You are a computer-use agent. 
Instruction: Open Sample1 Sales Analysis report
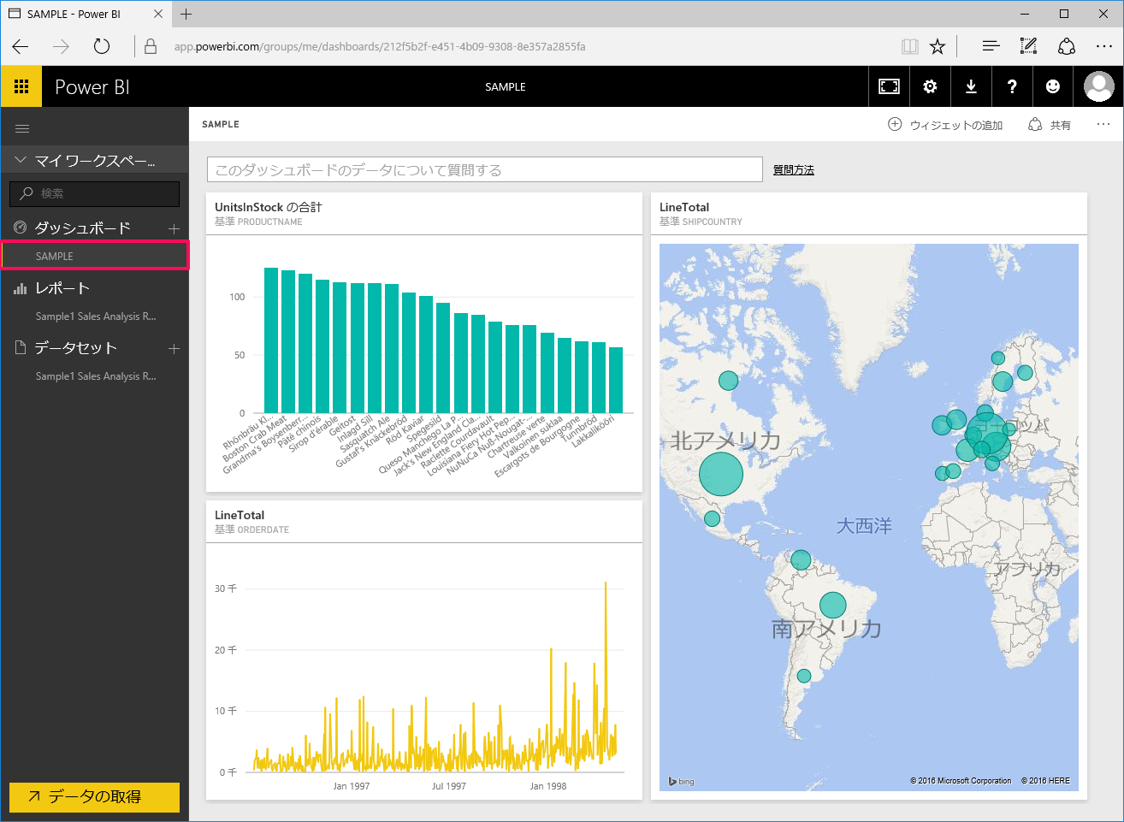(x=95, y=316)
